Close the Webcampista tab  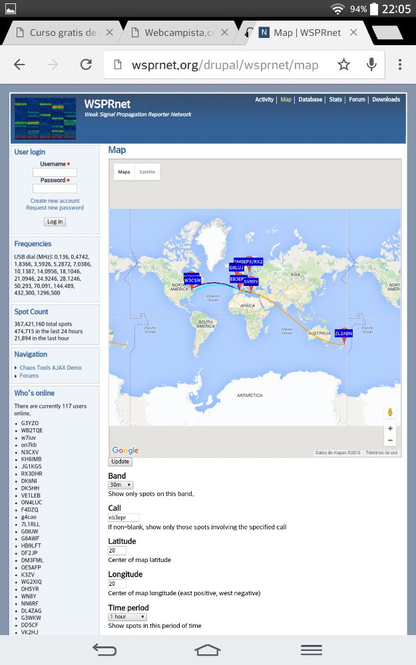pyautogui.click(x=224, y=32)
